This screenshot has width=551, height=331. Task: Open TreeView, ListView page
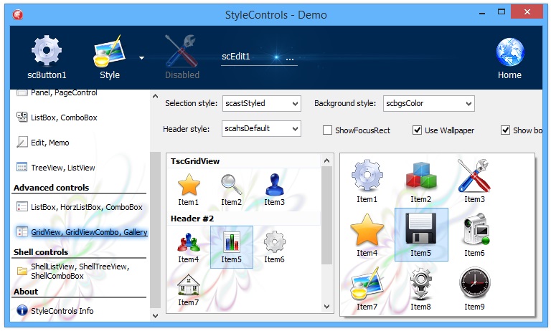pyautogui.click(x=63, y=168)
